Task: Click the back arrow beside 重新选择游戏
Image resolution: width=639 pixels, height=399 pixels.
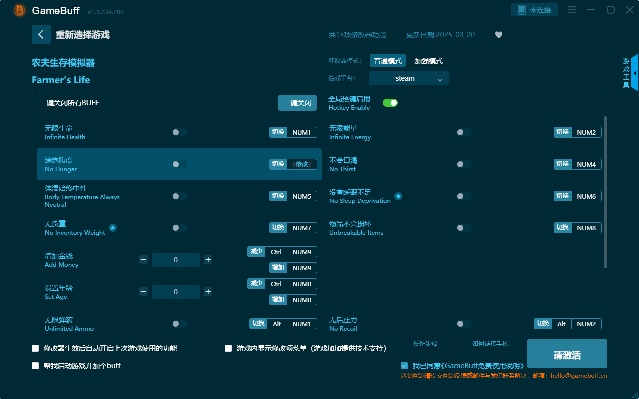Action: [41, 34]
